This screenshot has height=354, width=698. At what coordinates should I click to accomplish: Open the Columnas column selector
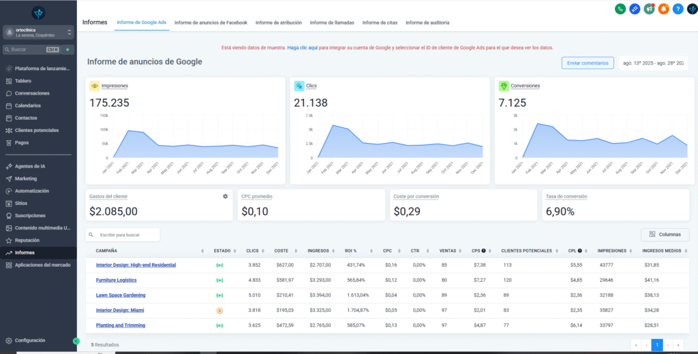pos(665,234)
